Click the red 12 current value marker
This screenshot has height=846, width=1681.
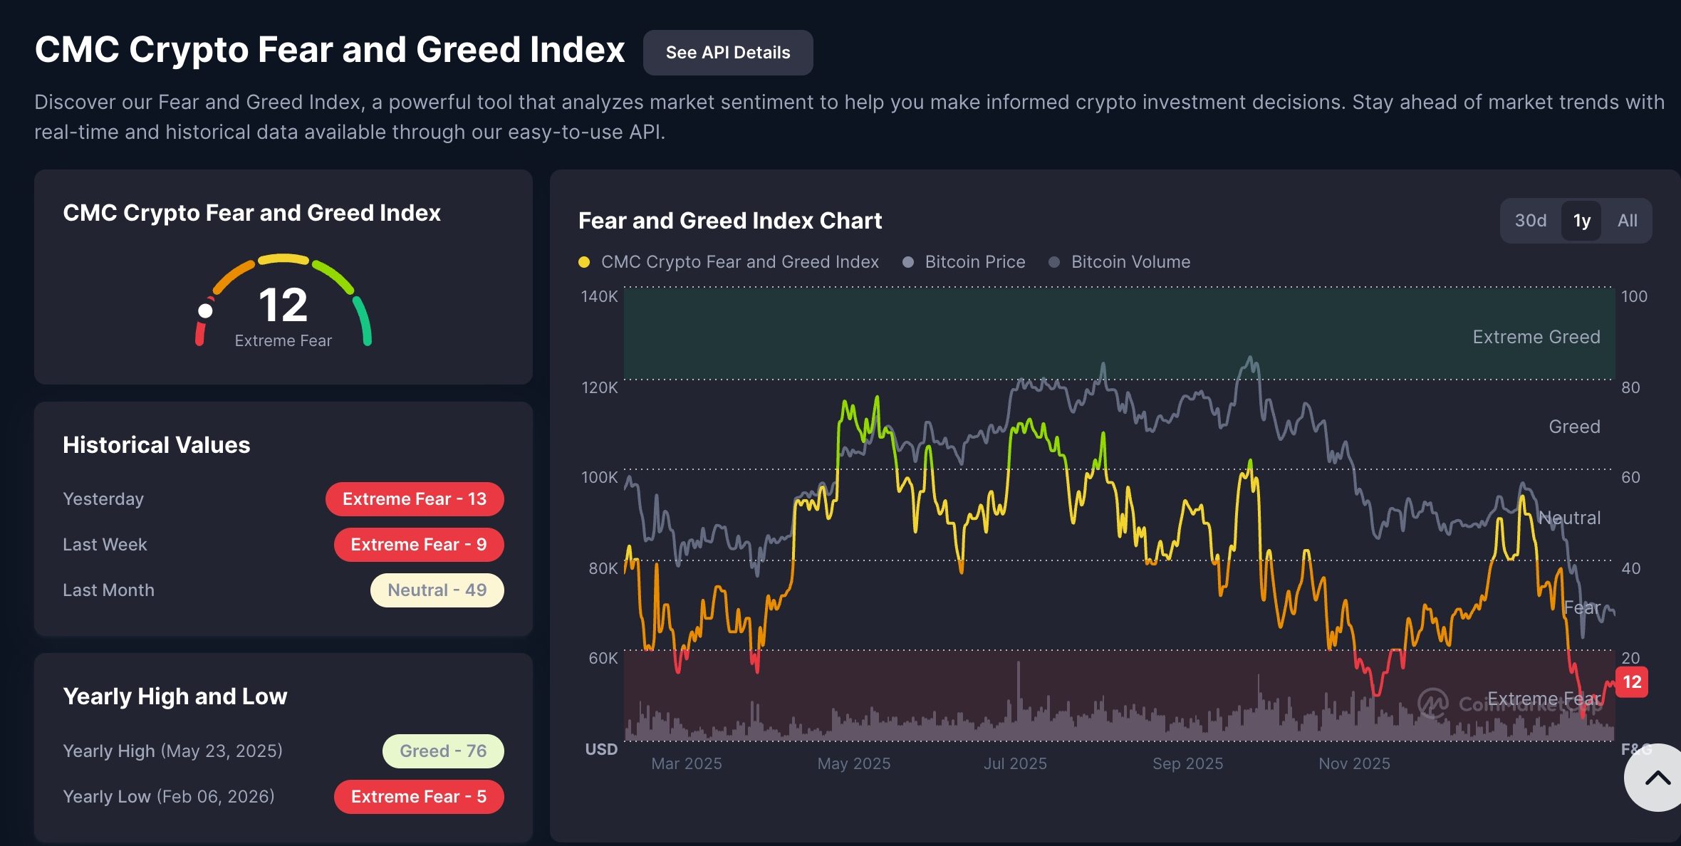point(1632,682)
